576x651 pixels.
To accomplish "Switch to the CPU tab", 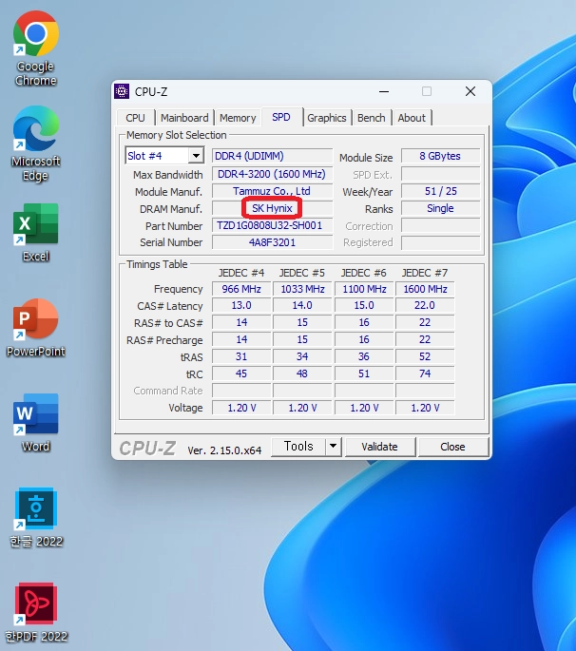I will coord(135,118).
